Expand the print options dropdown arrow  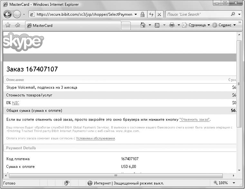179,25
